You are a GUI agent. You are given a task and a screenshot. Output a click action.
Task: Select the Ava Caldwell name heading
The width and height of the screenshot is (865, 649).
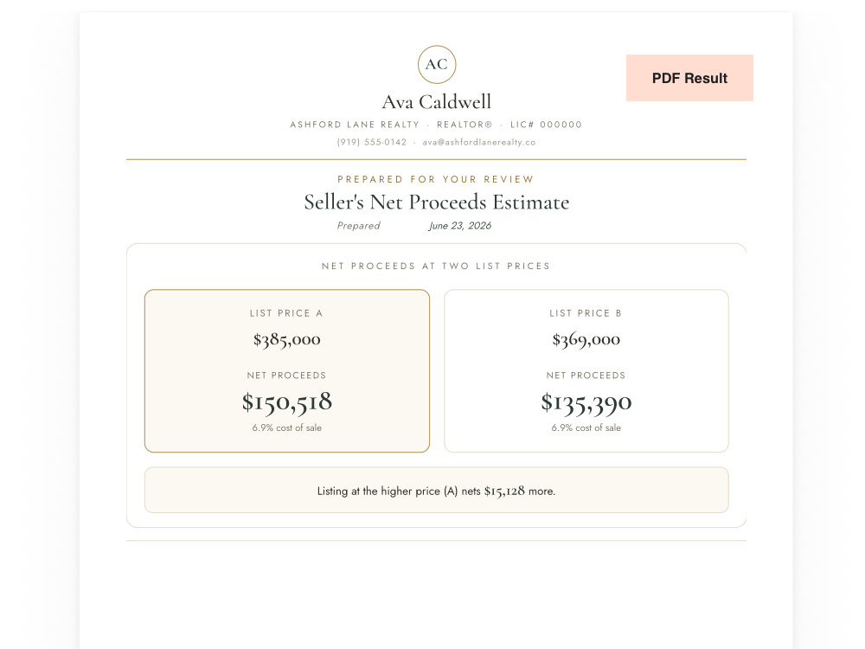pos(436,102)
